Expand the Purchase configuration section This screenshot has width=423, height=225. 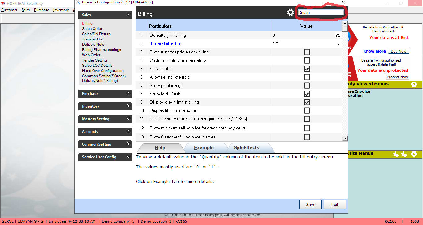129,93
